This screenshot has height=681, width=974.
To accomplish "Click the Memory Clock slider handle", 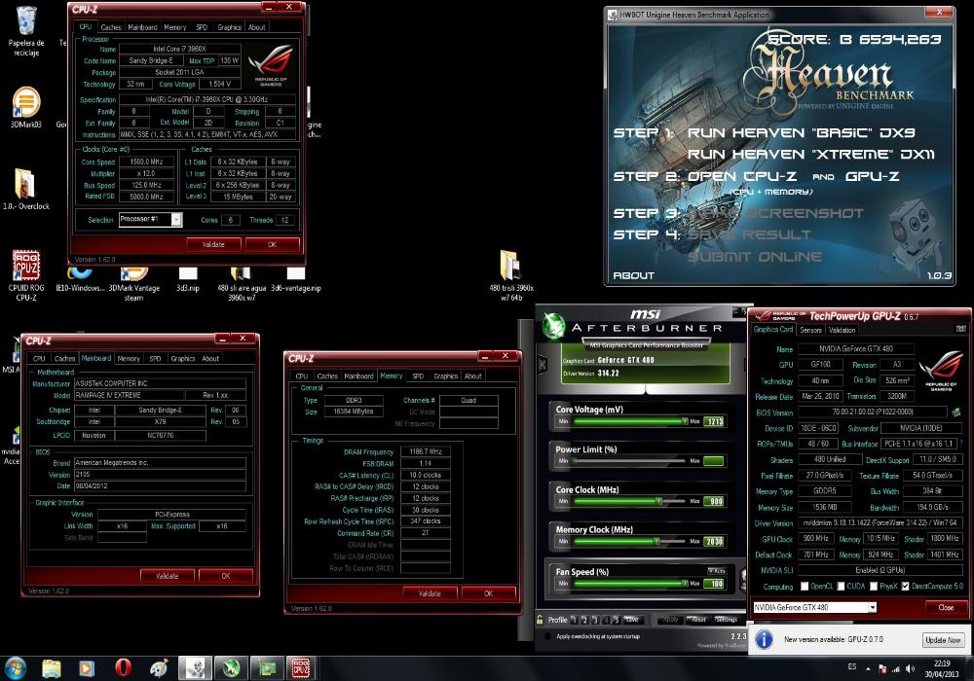I will coord(656,542).
